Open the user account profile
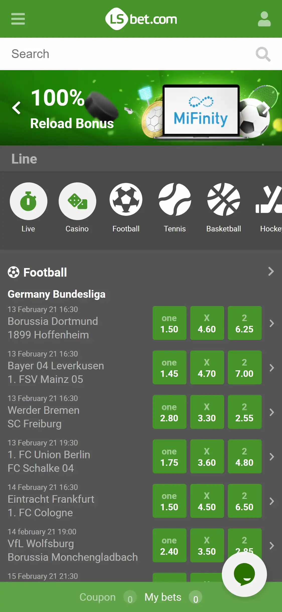The height and width of the screenshot is (612, 282). tap(264, 19)
